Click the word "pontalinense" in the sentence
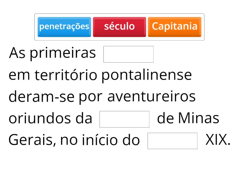 146,75
